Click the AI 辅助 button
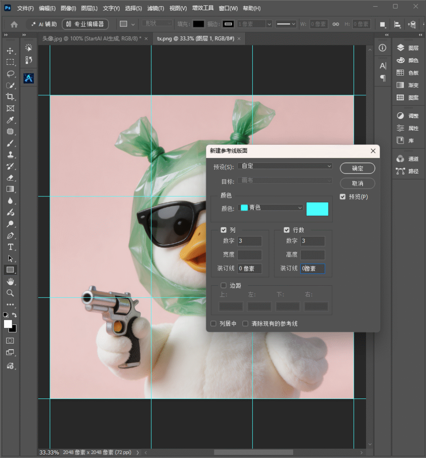This screenshot has width=426, height=458. pyautogui.click(x=44, y=24)
